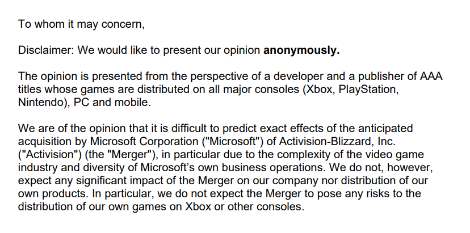Click the phrase "own products."
The height and width of the screenshot is (233, 470).
click(x=53, y=194)
